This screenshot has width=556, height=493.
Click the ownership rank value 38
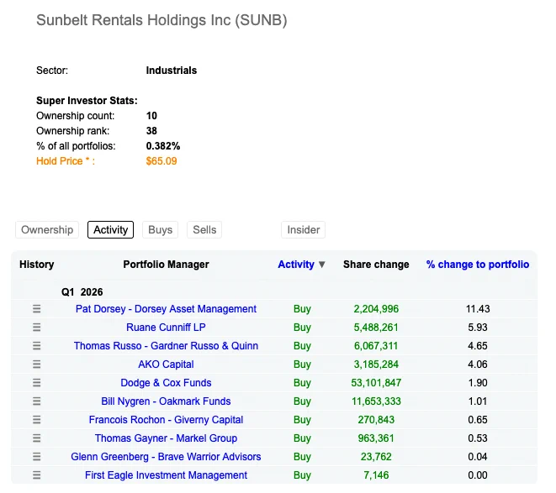pos(151,131)
